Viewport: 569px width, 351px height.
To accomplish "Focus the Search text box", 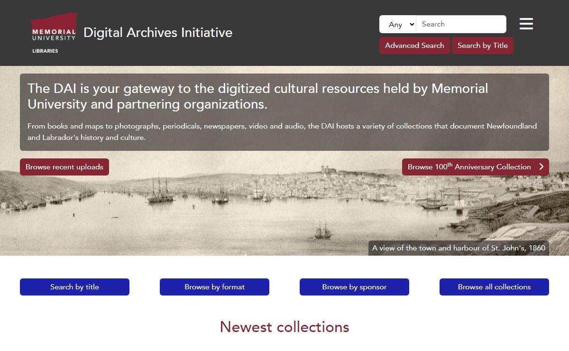I will click(460, 24).
